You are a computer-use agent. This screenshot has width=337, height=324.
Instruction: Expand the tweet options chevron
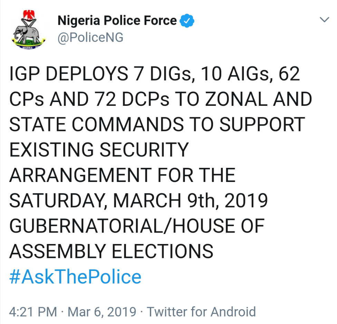point(324,20)
